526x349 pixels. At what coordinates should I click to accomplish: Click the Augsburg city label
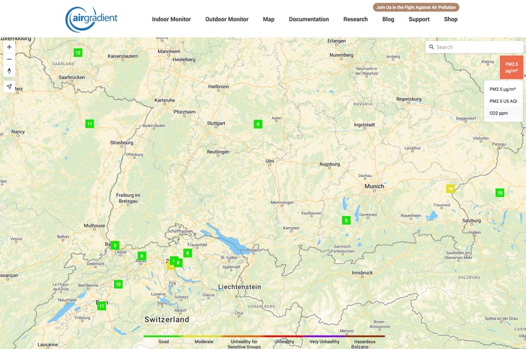coord(329,164)
